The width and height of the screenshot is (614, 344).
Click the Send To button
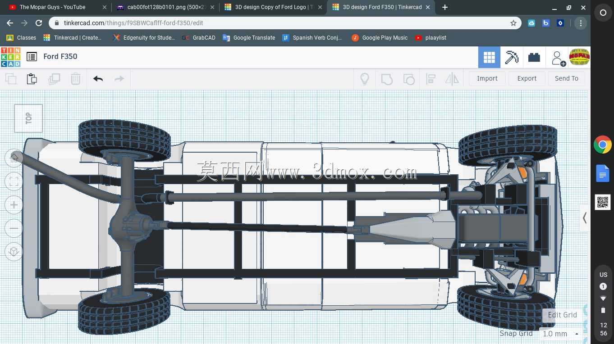(567, 78)
